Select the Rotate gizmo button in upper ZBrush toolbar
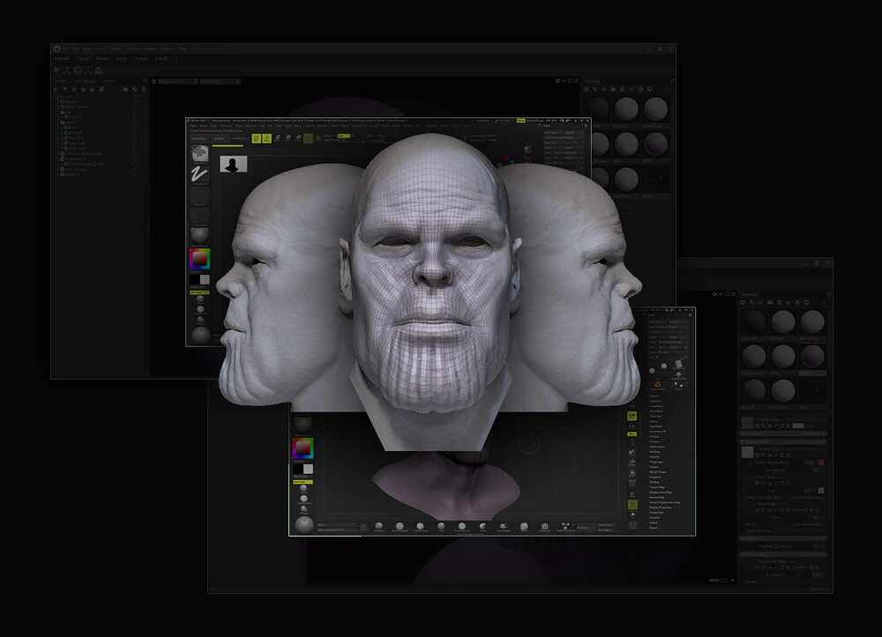This screenshot has width=882, height=637. [x=298, y=138]
